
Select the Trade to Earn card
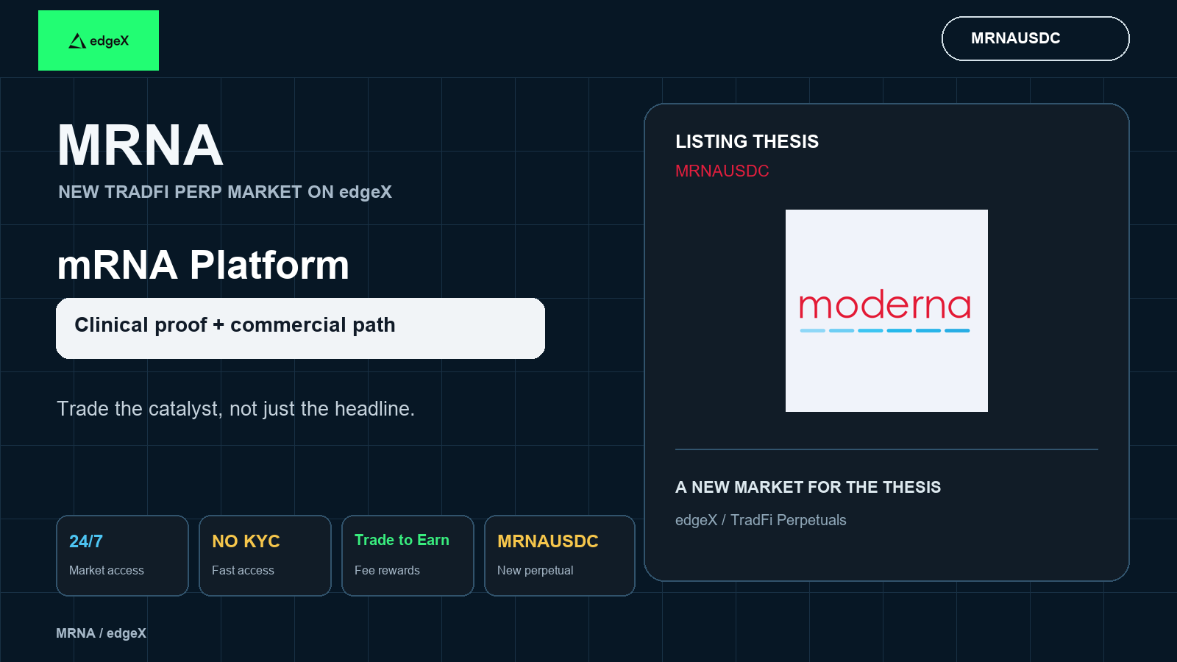(x=408, y=555)
